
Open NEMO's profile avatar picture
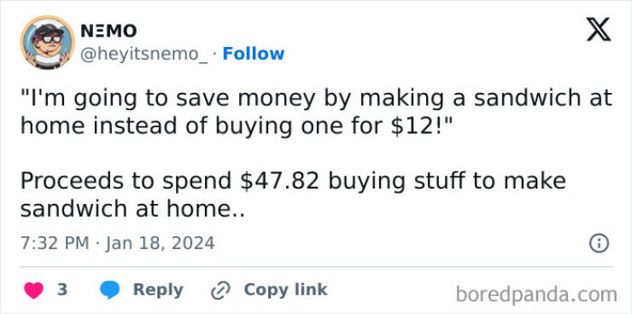click(x=48, y=43)
